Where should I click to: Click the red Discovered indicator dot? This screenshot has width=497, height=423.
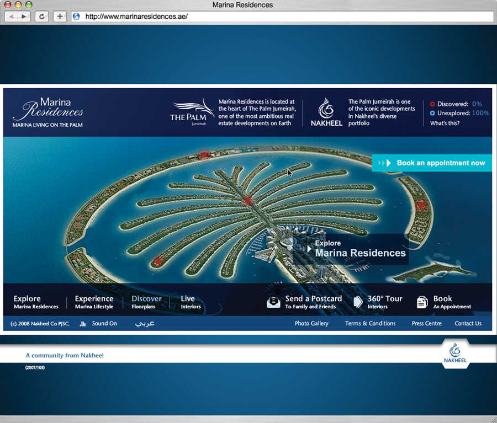[432, 104]
